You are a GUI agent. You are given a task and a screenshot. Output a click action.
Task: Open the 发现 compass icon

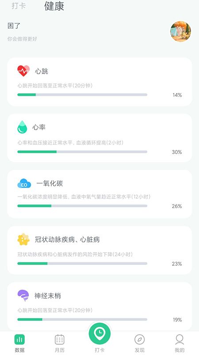(139, 339)
